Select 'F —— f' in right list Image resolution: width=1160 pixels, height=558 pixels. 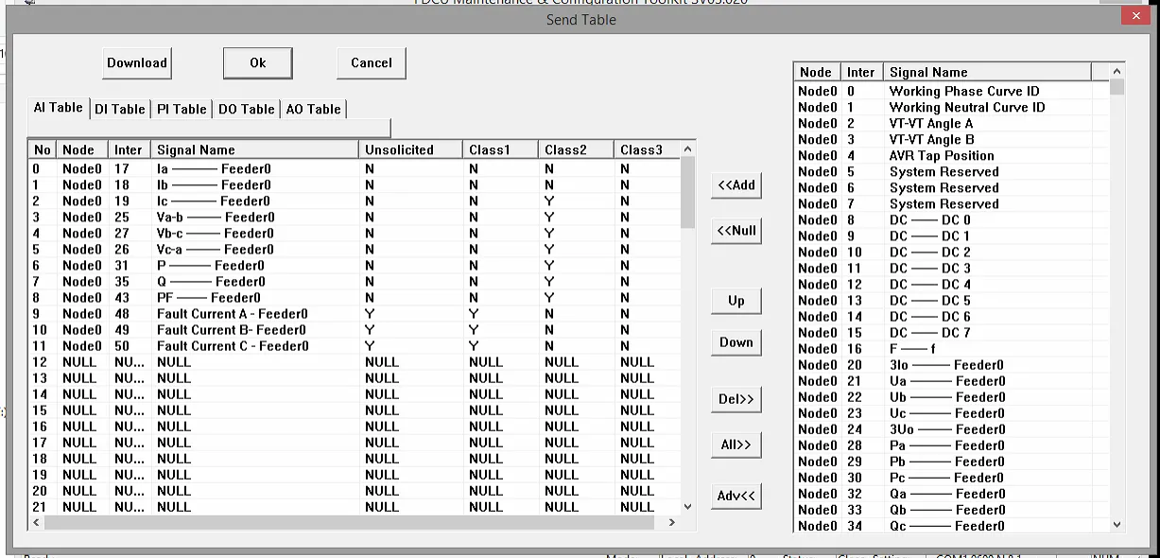pyautogui.click(x=952, y=349)
